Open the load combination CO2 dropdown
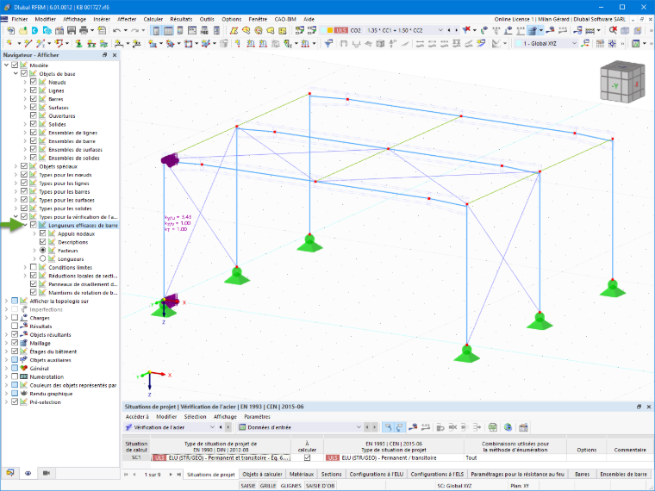655x491 pixels. 440,30
